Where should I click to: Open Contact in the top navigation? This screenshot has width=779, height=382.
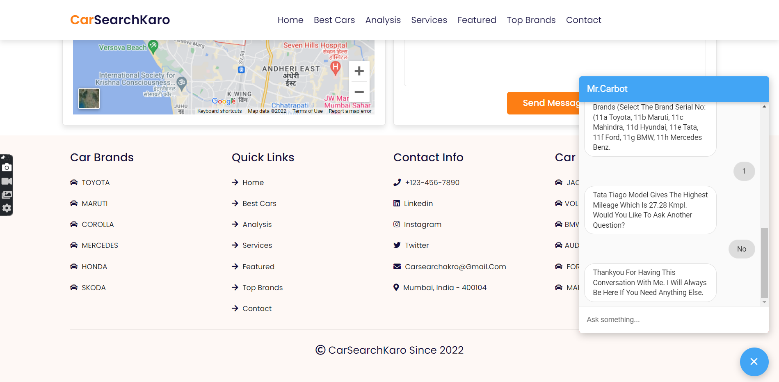584,20
